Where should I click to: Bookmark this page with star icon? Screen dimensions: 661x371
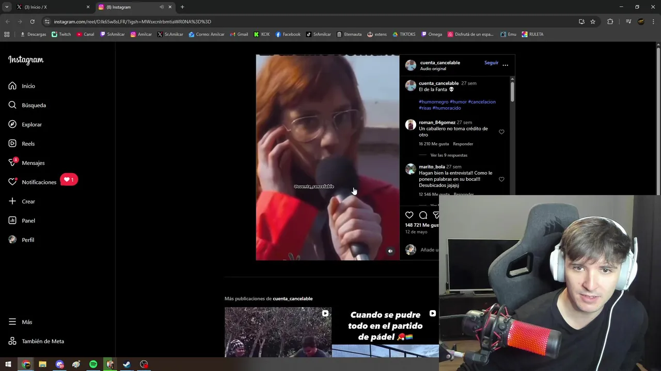[x=593, y=22]
